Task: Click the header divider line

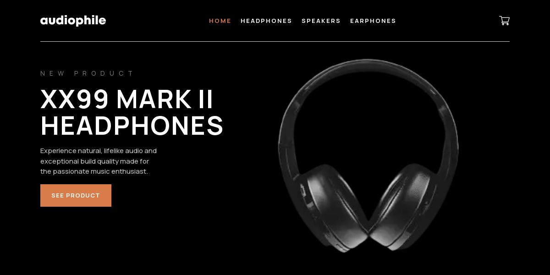Action: [x=275, y=41]
